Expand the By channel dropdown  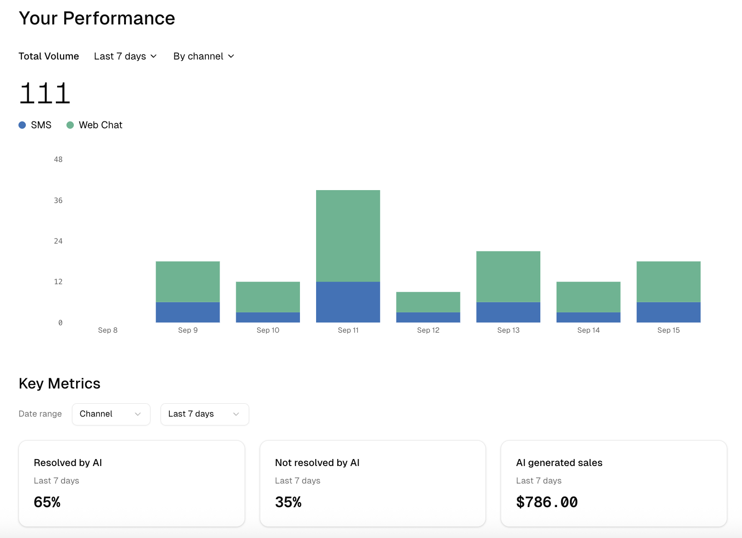pyautogui.click(x=203, y=56)
